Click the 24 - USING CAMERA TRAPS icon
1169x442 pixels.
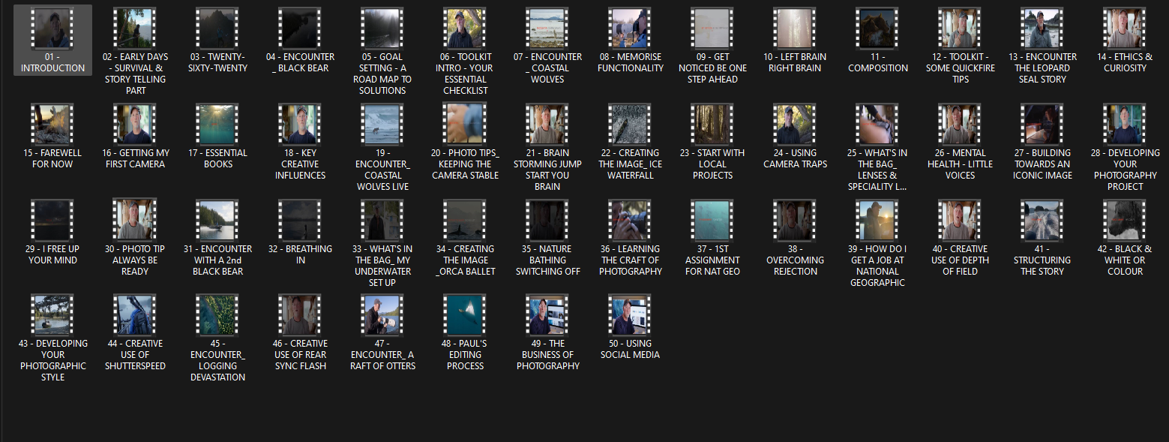[795, 125]
